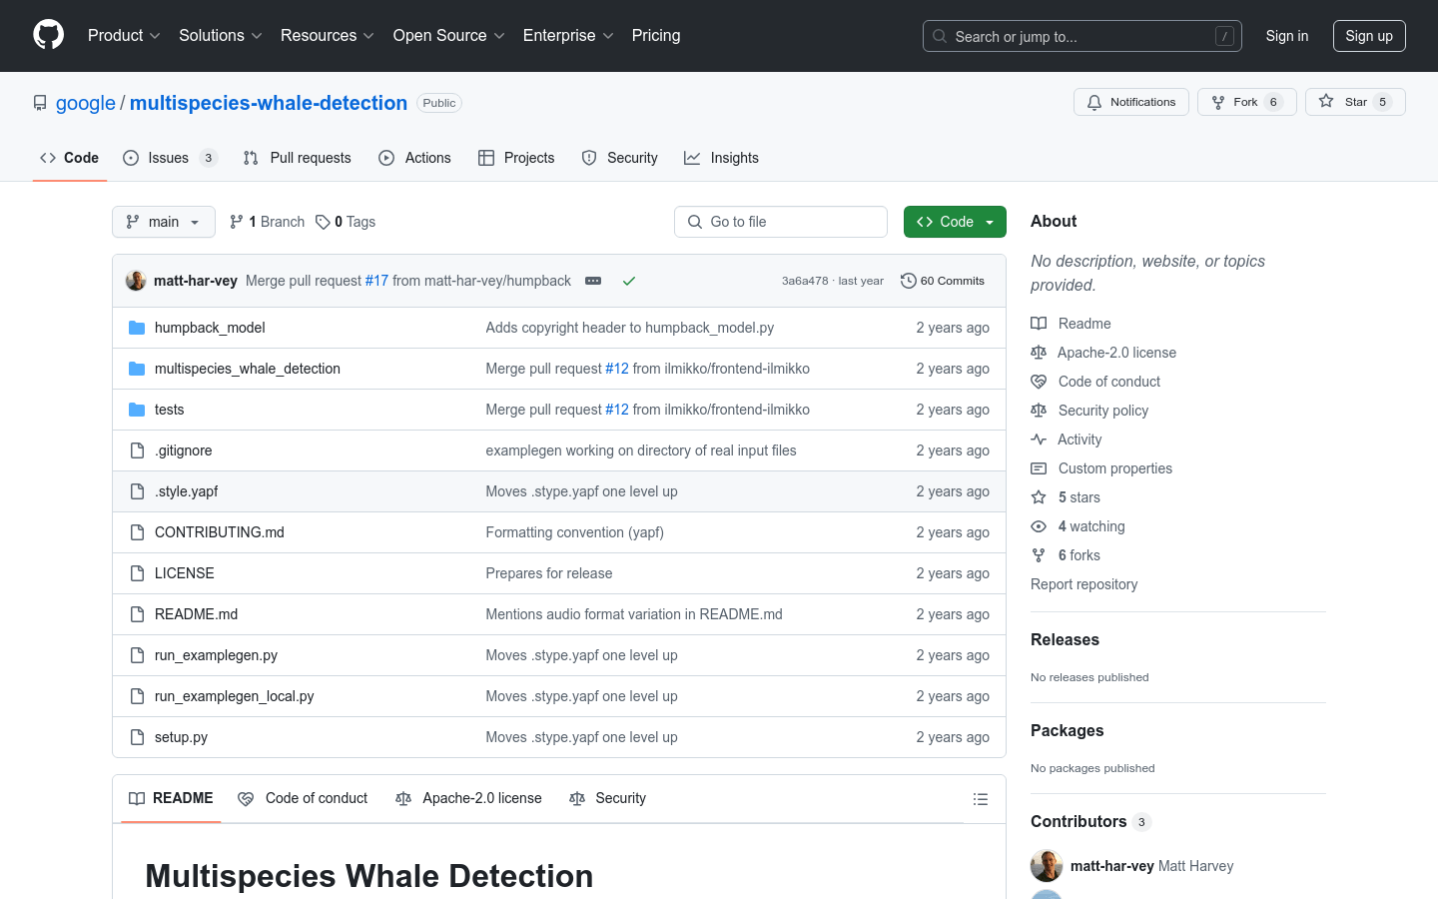Open the .style.yapf file
This screenshot has width=1438, height=899.
click(x=186, y=491)
